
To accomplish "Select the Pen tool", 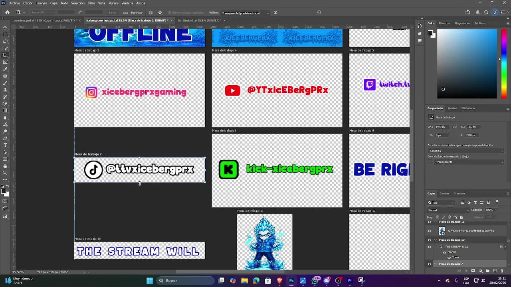I will (5, 138).
